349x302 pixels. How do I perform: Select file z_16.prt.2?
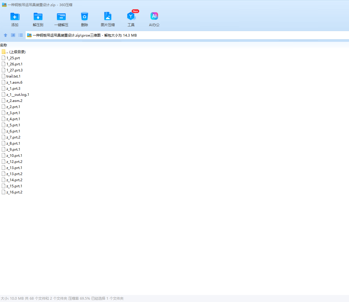(x=12, y=192)
